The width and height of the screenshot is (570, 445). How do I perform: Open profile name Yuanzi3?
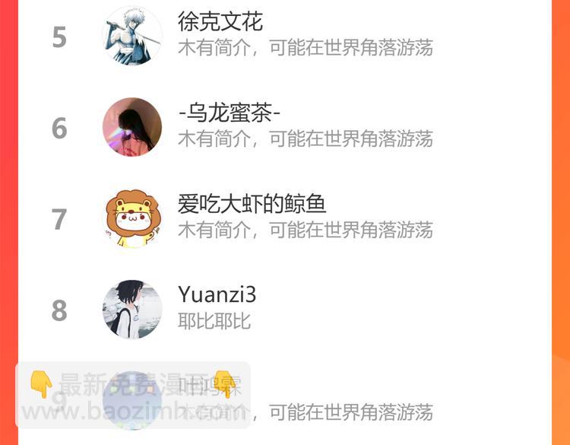[217, 294]
